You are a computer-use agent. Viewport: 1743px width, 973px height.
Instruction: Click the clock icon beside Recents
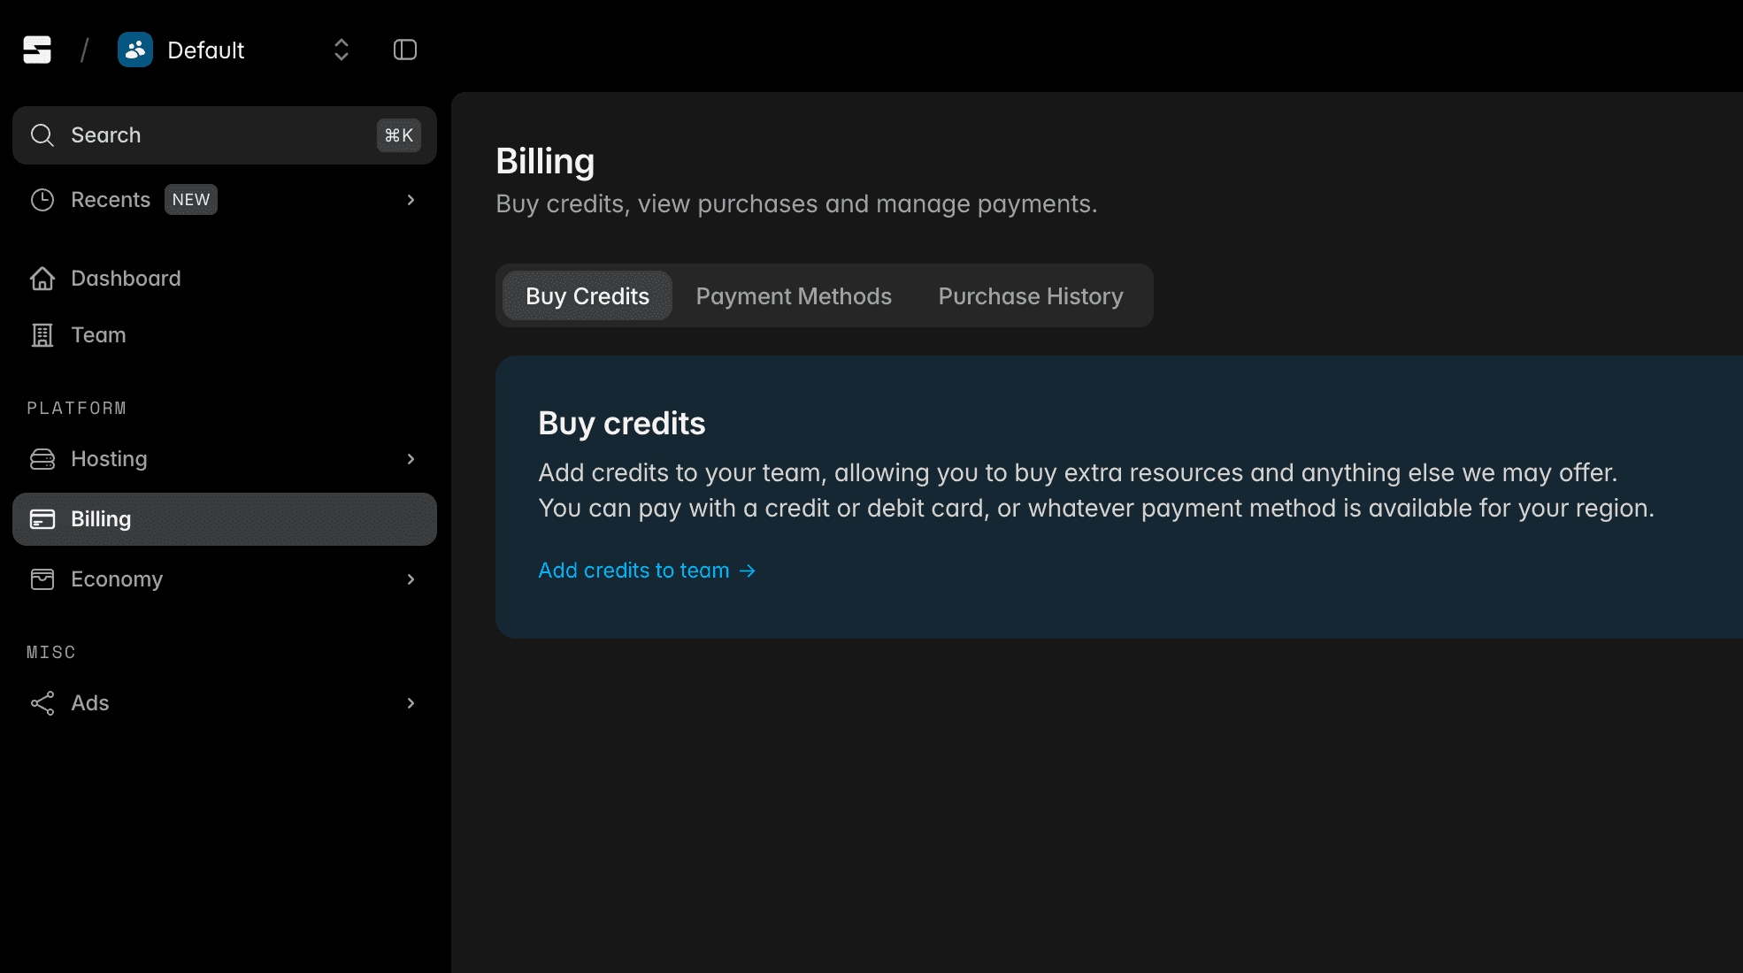point(42,200)
